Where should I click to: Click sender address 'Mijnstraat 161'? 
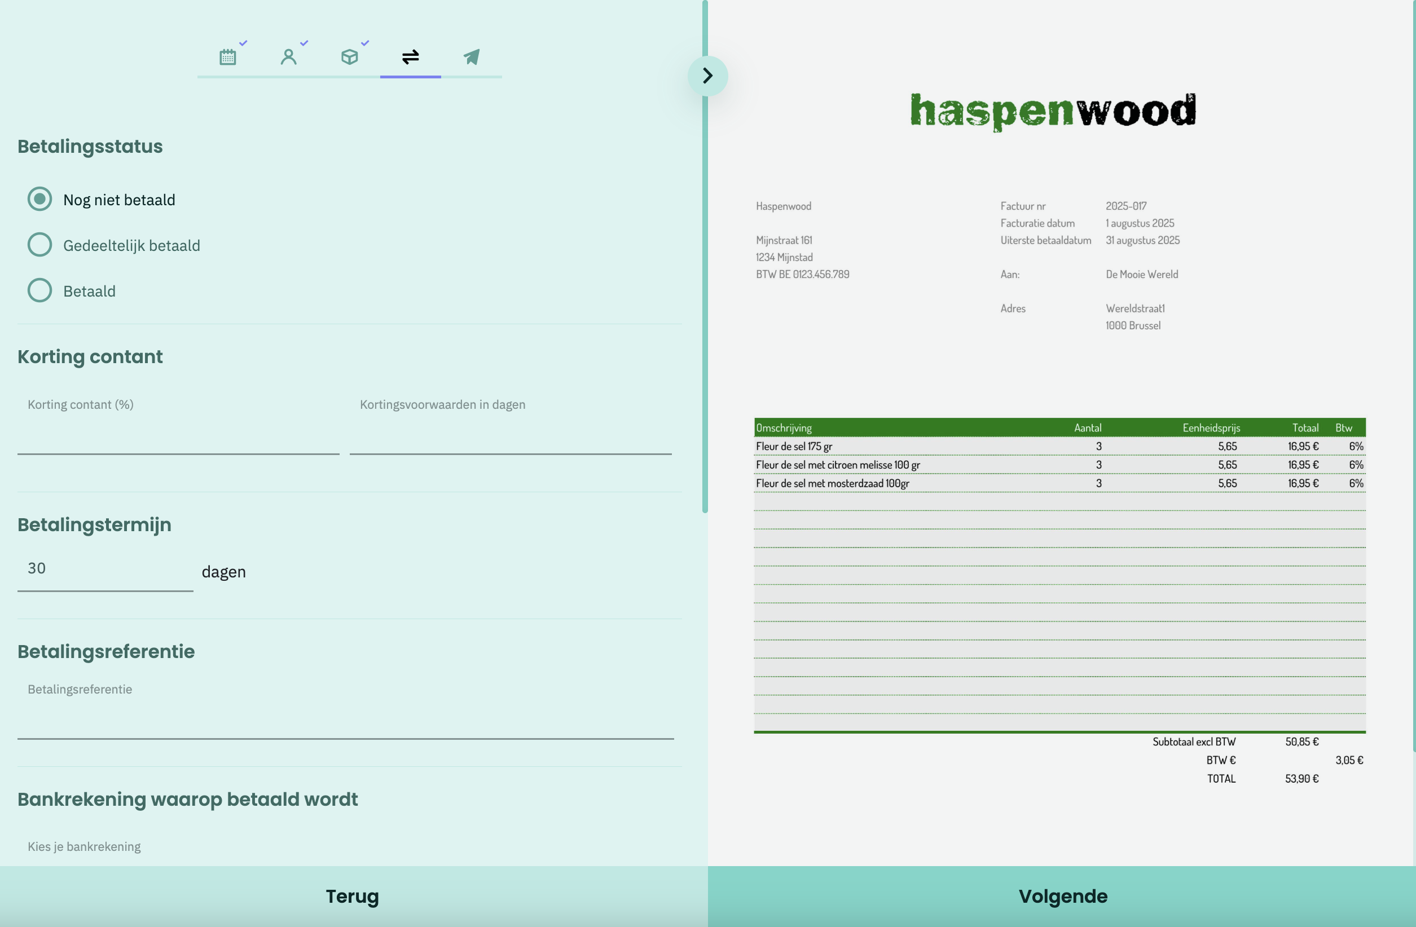784,241
